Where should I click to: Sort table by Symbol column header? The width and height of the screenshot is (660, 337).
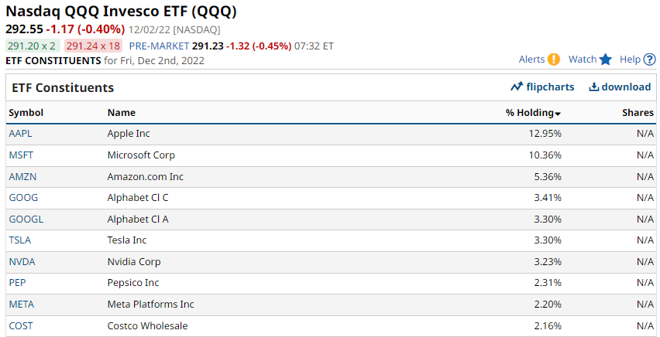coord(26,113)
